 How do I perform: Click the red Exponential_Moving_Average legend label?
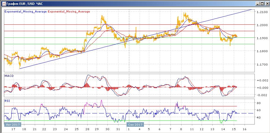coord(69,12)
